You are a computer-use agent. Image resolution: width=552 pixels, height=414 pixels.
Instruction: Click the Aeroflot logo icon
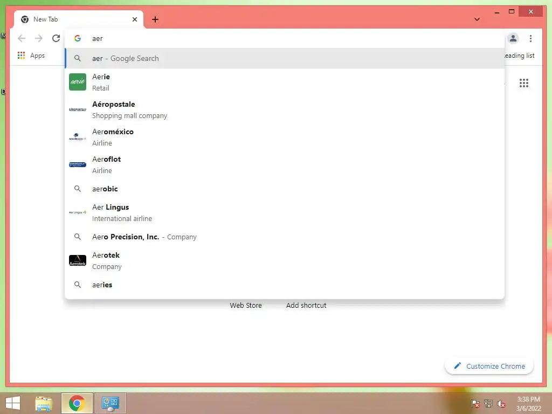78,164
